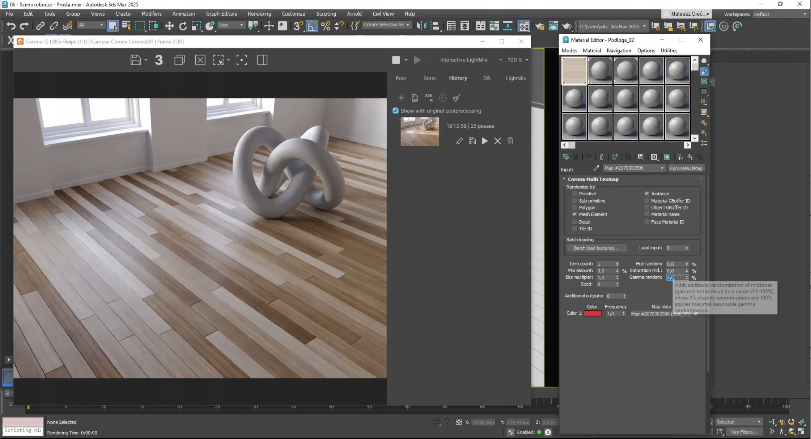This screenshot has width=811, height=439.
Task: Stop render with the square stop icon
Action: coord(396,60)
